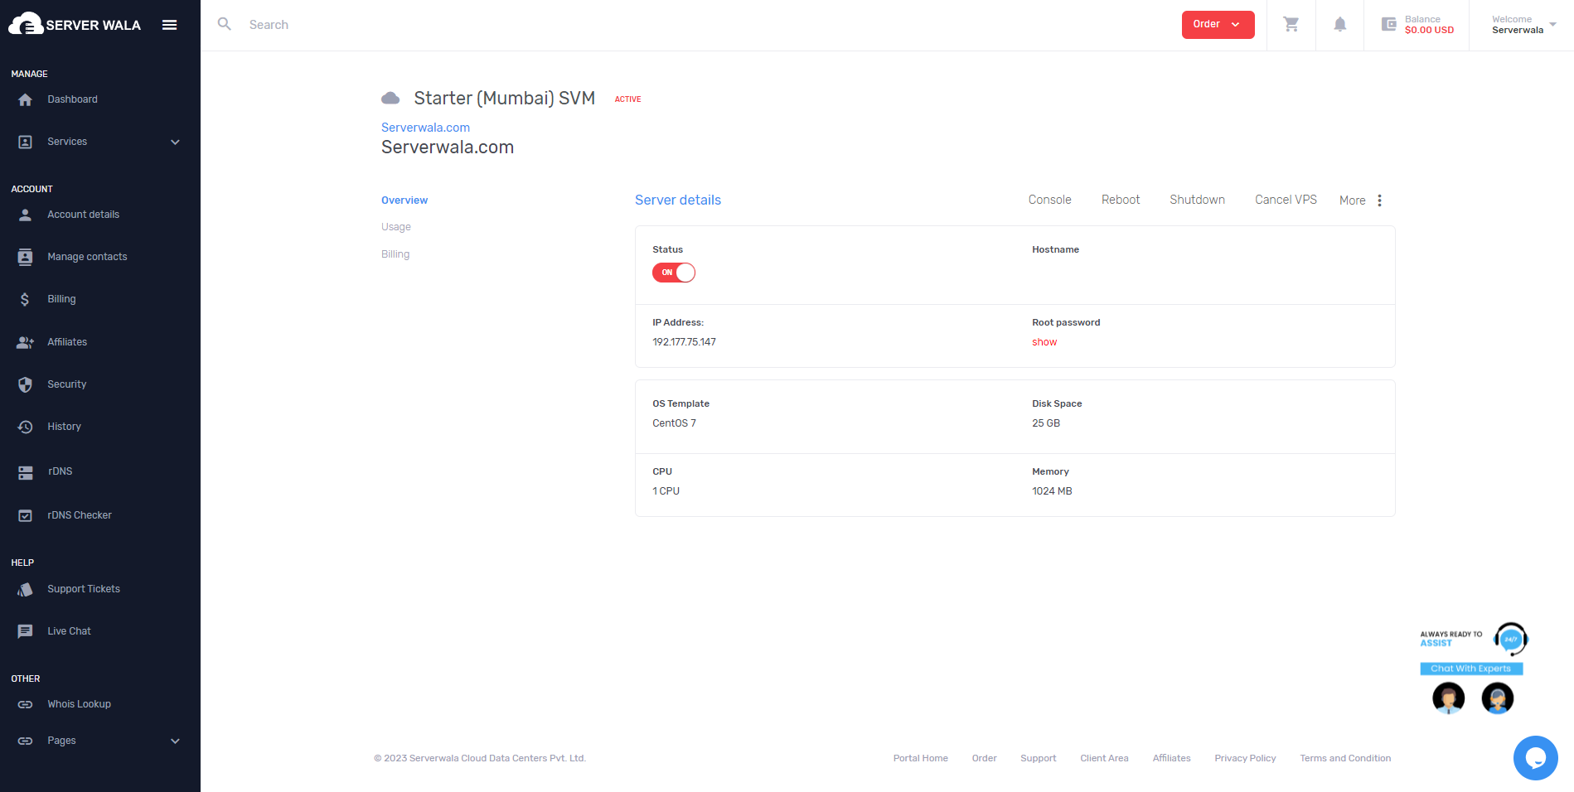The height and width of the screenshot is (792, 1574).
Task: Open the More dropdown label
Action: 1352,200
